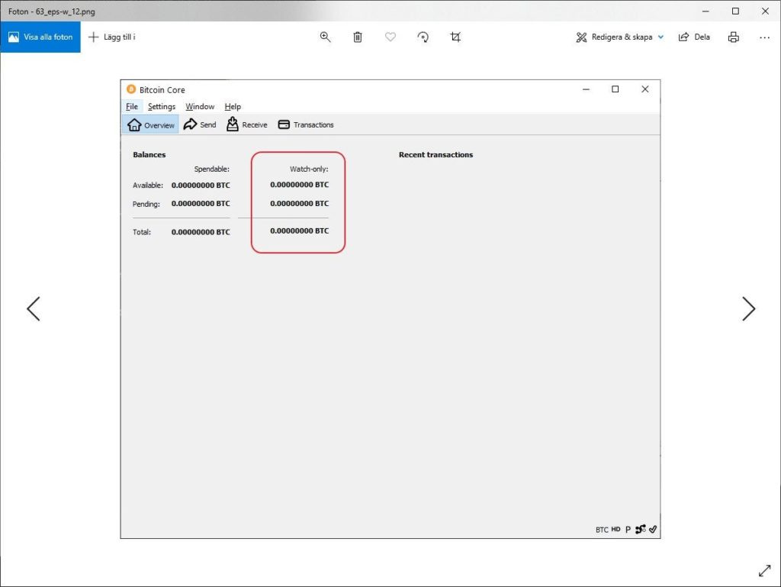
Task: Click the Transactions card icon
Action: (284, 124)
